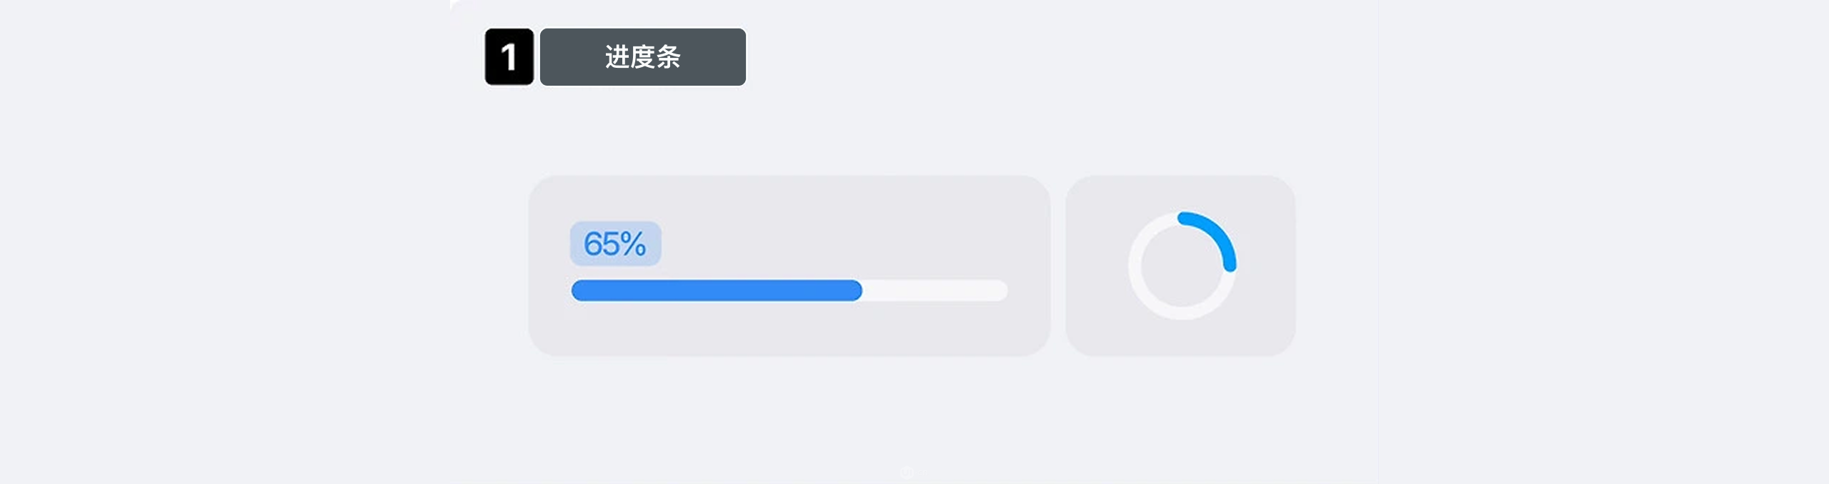Click the 进 character in the dark label
The image size is (1829, 484).
(x=617, y=57)
